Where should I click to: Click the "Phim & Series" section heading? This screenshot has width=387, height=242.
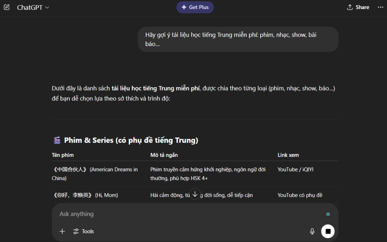[131, 140]
